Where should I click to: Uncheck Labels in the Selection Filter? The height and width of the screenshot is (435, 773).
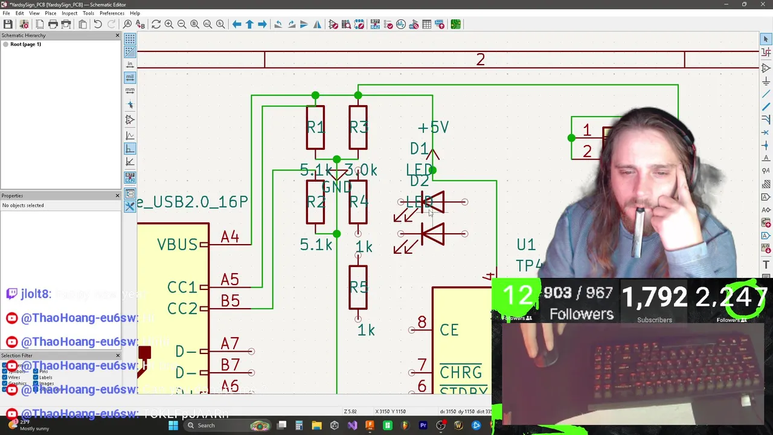tap(36, 378)
